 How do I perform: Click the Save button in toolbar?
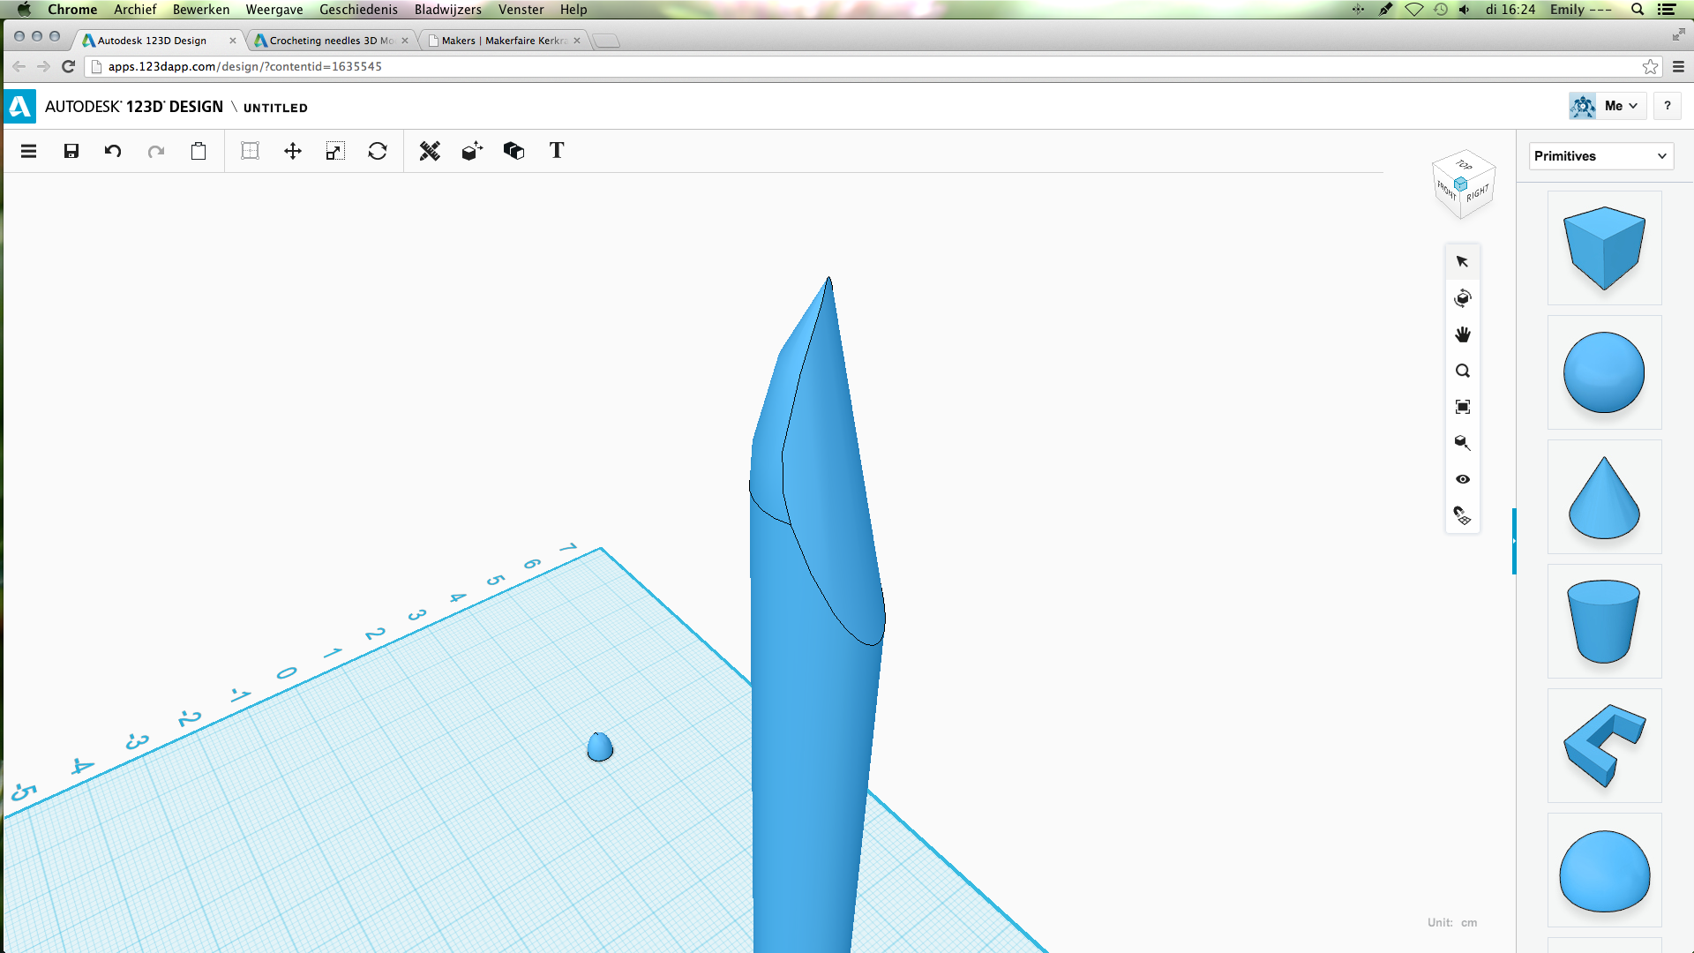[x=70, y=151]
